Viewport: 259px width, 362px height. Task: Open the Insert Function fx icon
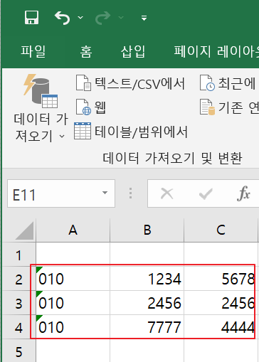click(243, 193)
